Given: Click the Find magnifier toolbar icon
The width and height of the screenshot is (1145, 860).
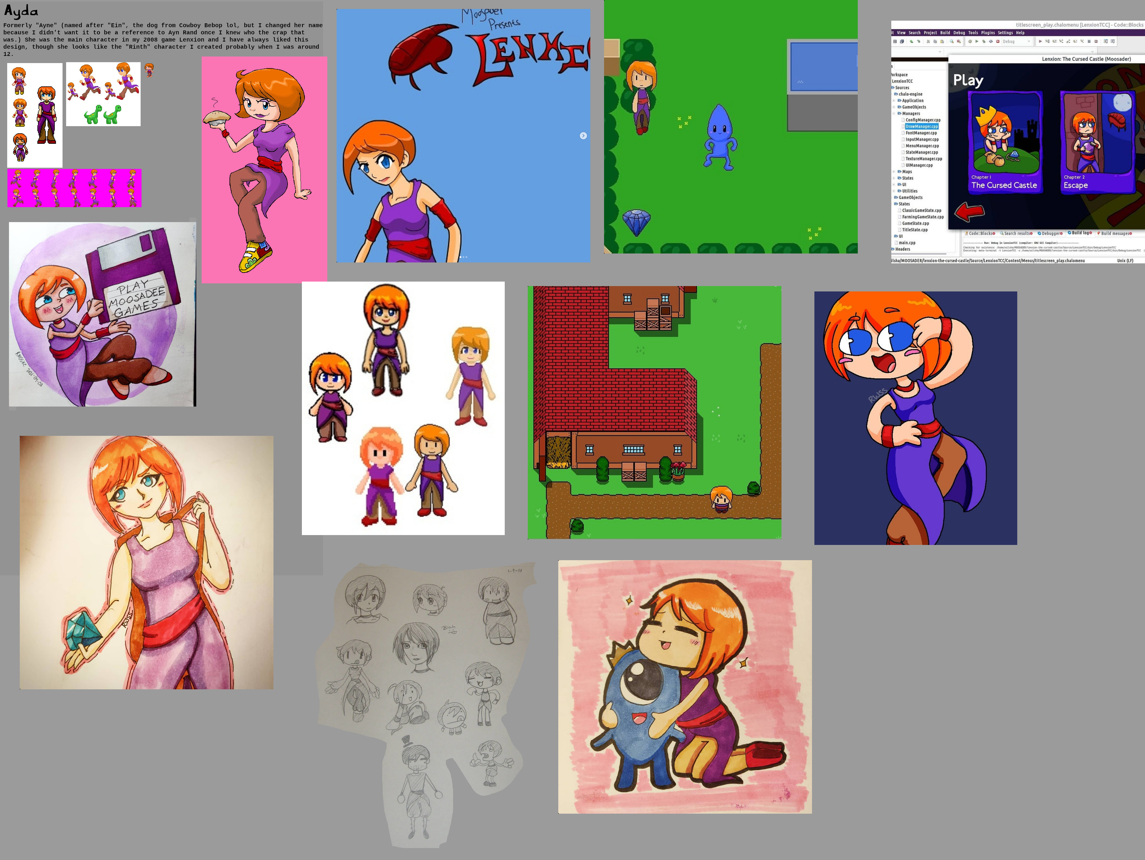Looking at the screenshot, I should 952,41.
